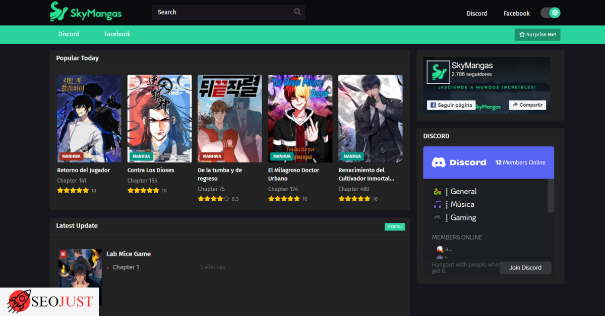
Task: Open Facebook link in top header
Action: pyautogui.click(x=516, y=14)
